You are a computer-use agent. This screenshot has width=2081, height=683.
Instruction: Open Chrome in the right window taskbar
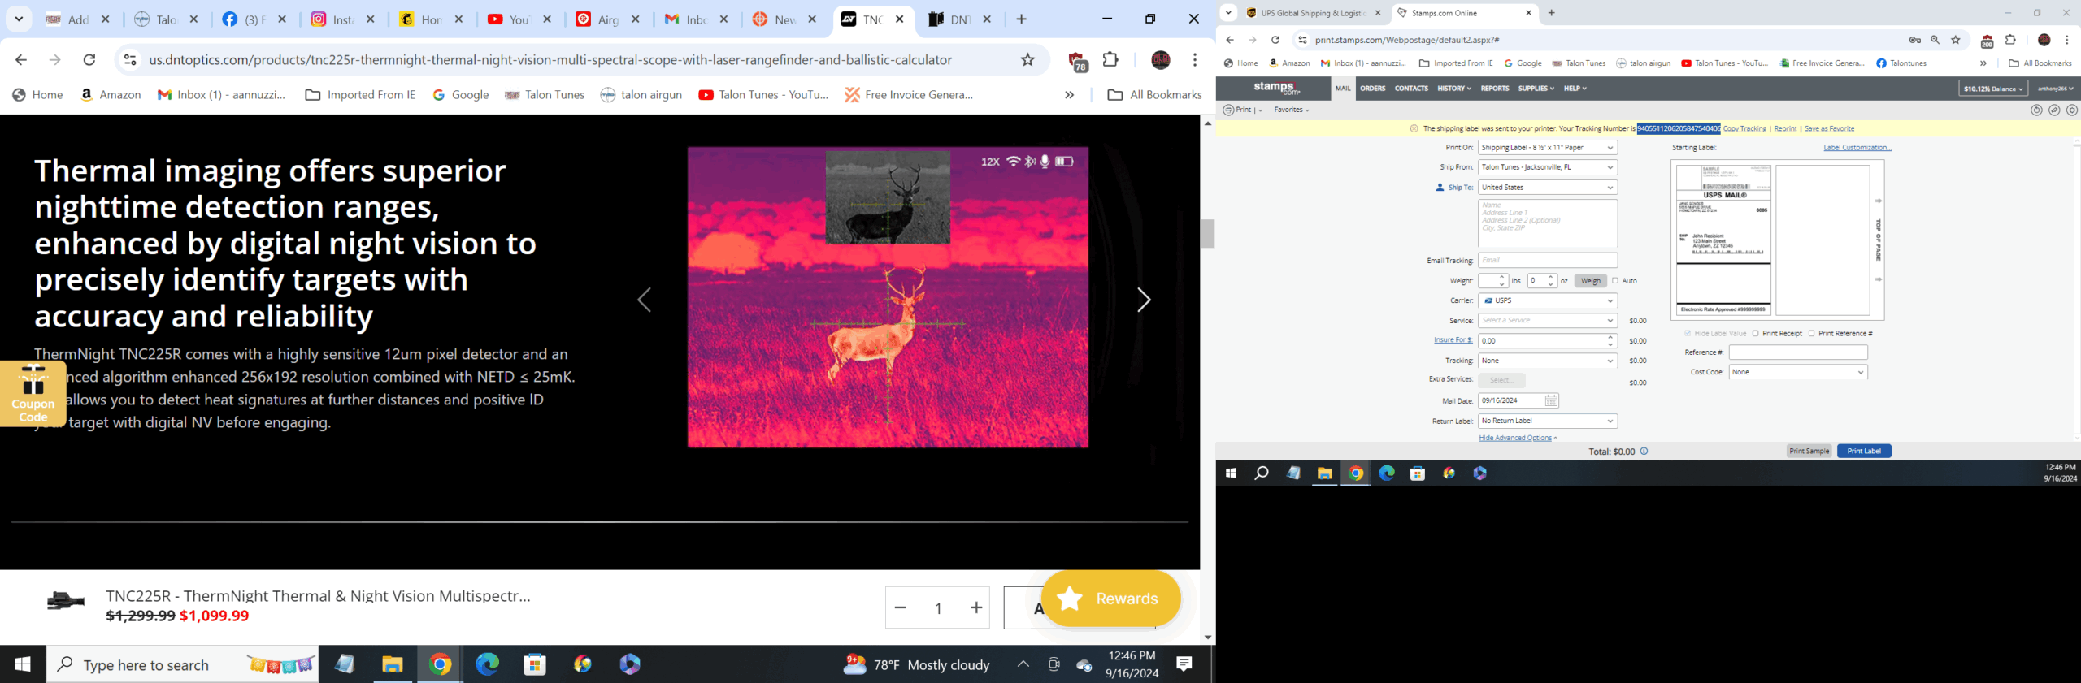[x=1356, y=473]
